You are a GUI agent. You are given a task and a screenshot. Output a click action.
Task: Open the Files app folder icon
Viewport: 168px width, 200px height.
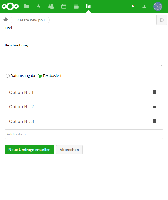[26, 6]
